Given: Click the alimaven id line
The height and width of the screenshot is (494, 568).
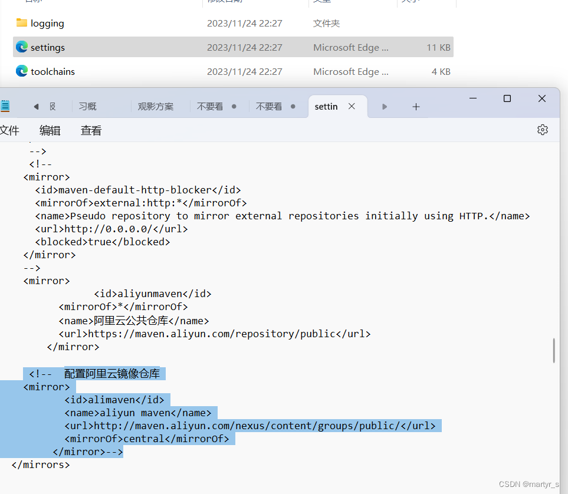Looking at the screenshot, I should (x=114, y=400).
